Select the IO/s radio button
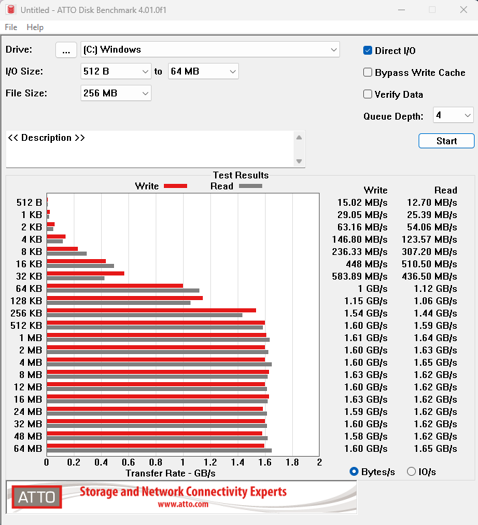This screenshot has width=478, height=525. (x=411, y=472)
